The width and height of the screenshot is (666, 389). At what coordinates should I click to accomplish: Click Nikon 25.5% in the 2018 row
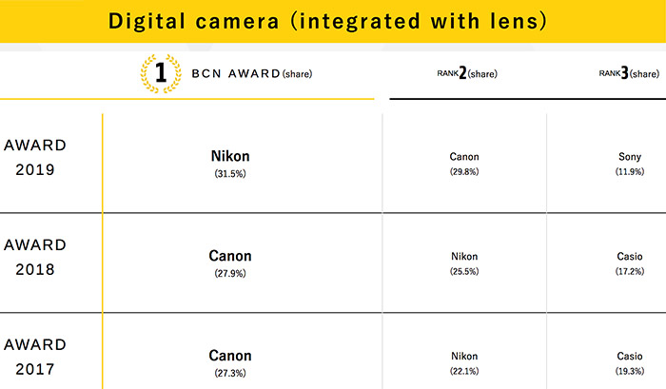(x=464, y=263)
